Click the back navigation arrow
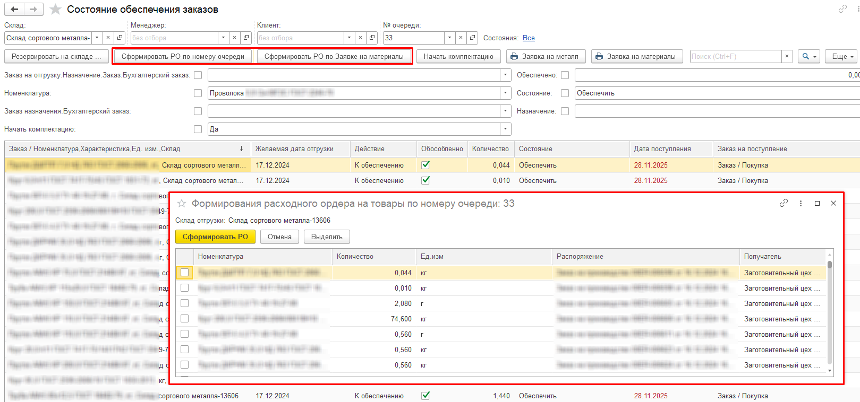860x402 pixels. [14, 9]
